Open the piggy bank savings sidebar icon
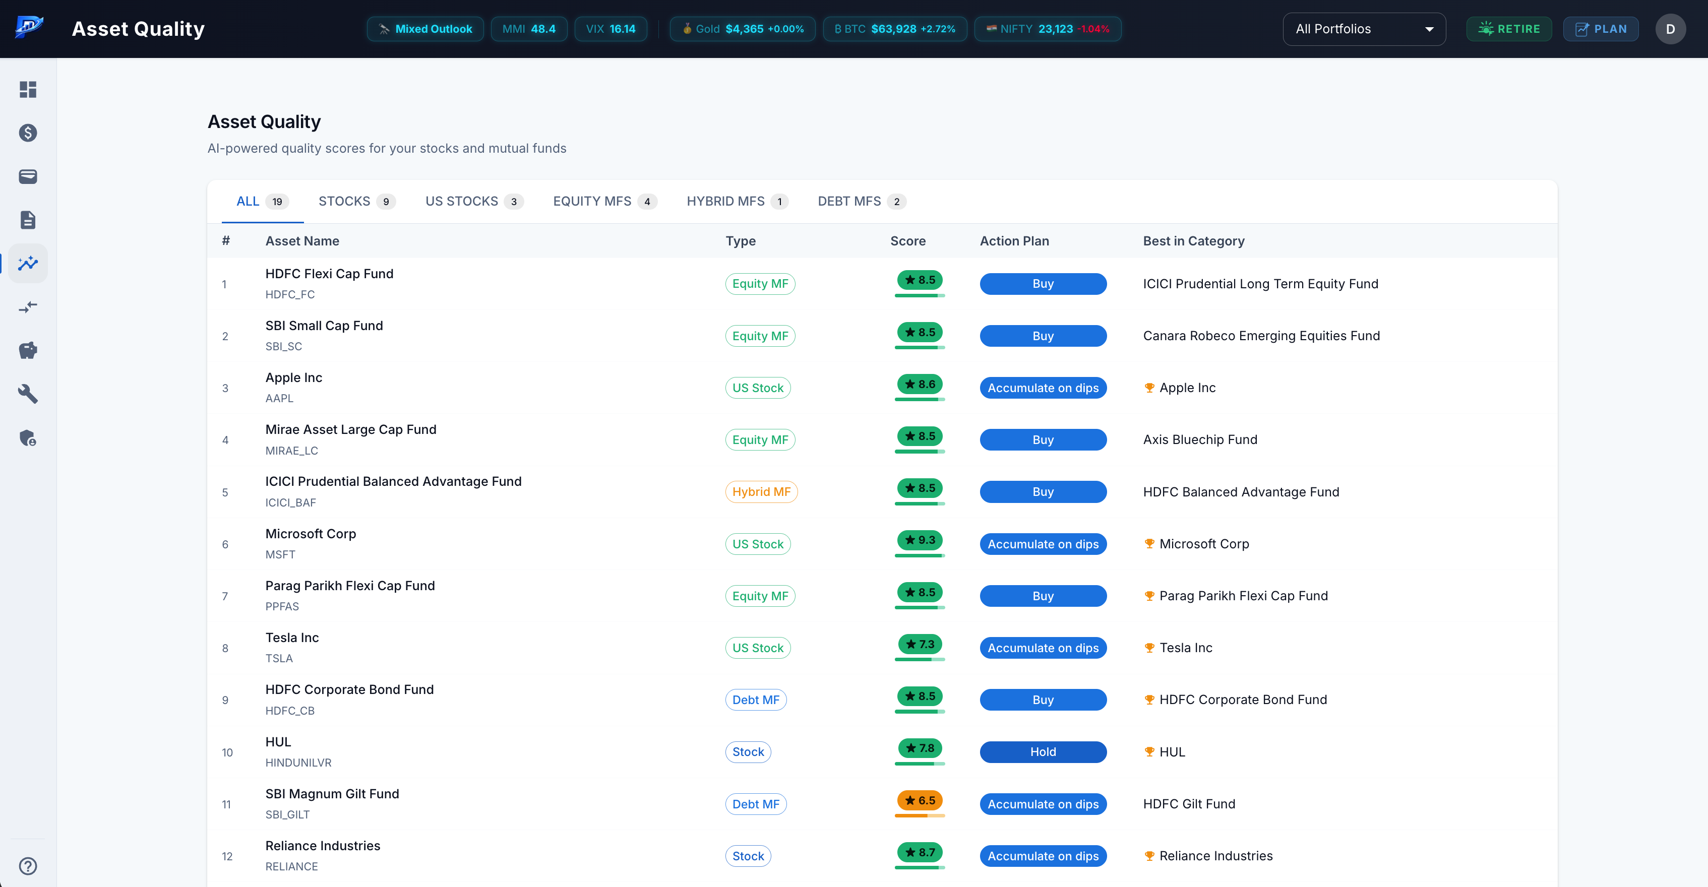This screenshot has height=887, width=1708. (28, 350)
